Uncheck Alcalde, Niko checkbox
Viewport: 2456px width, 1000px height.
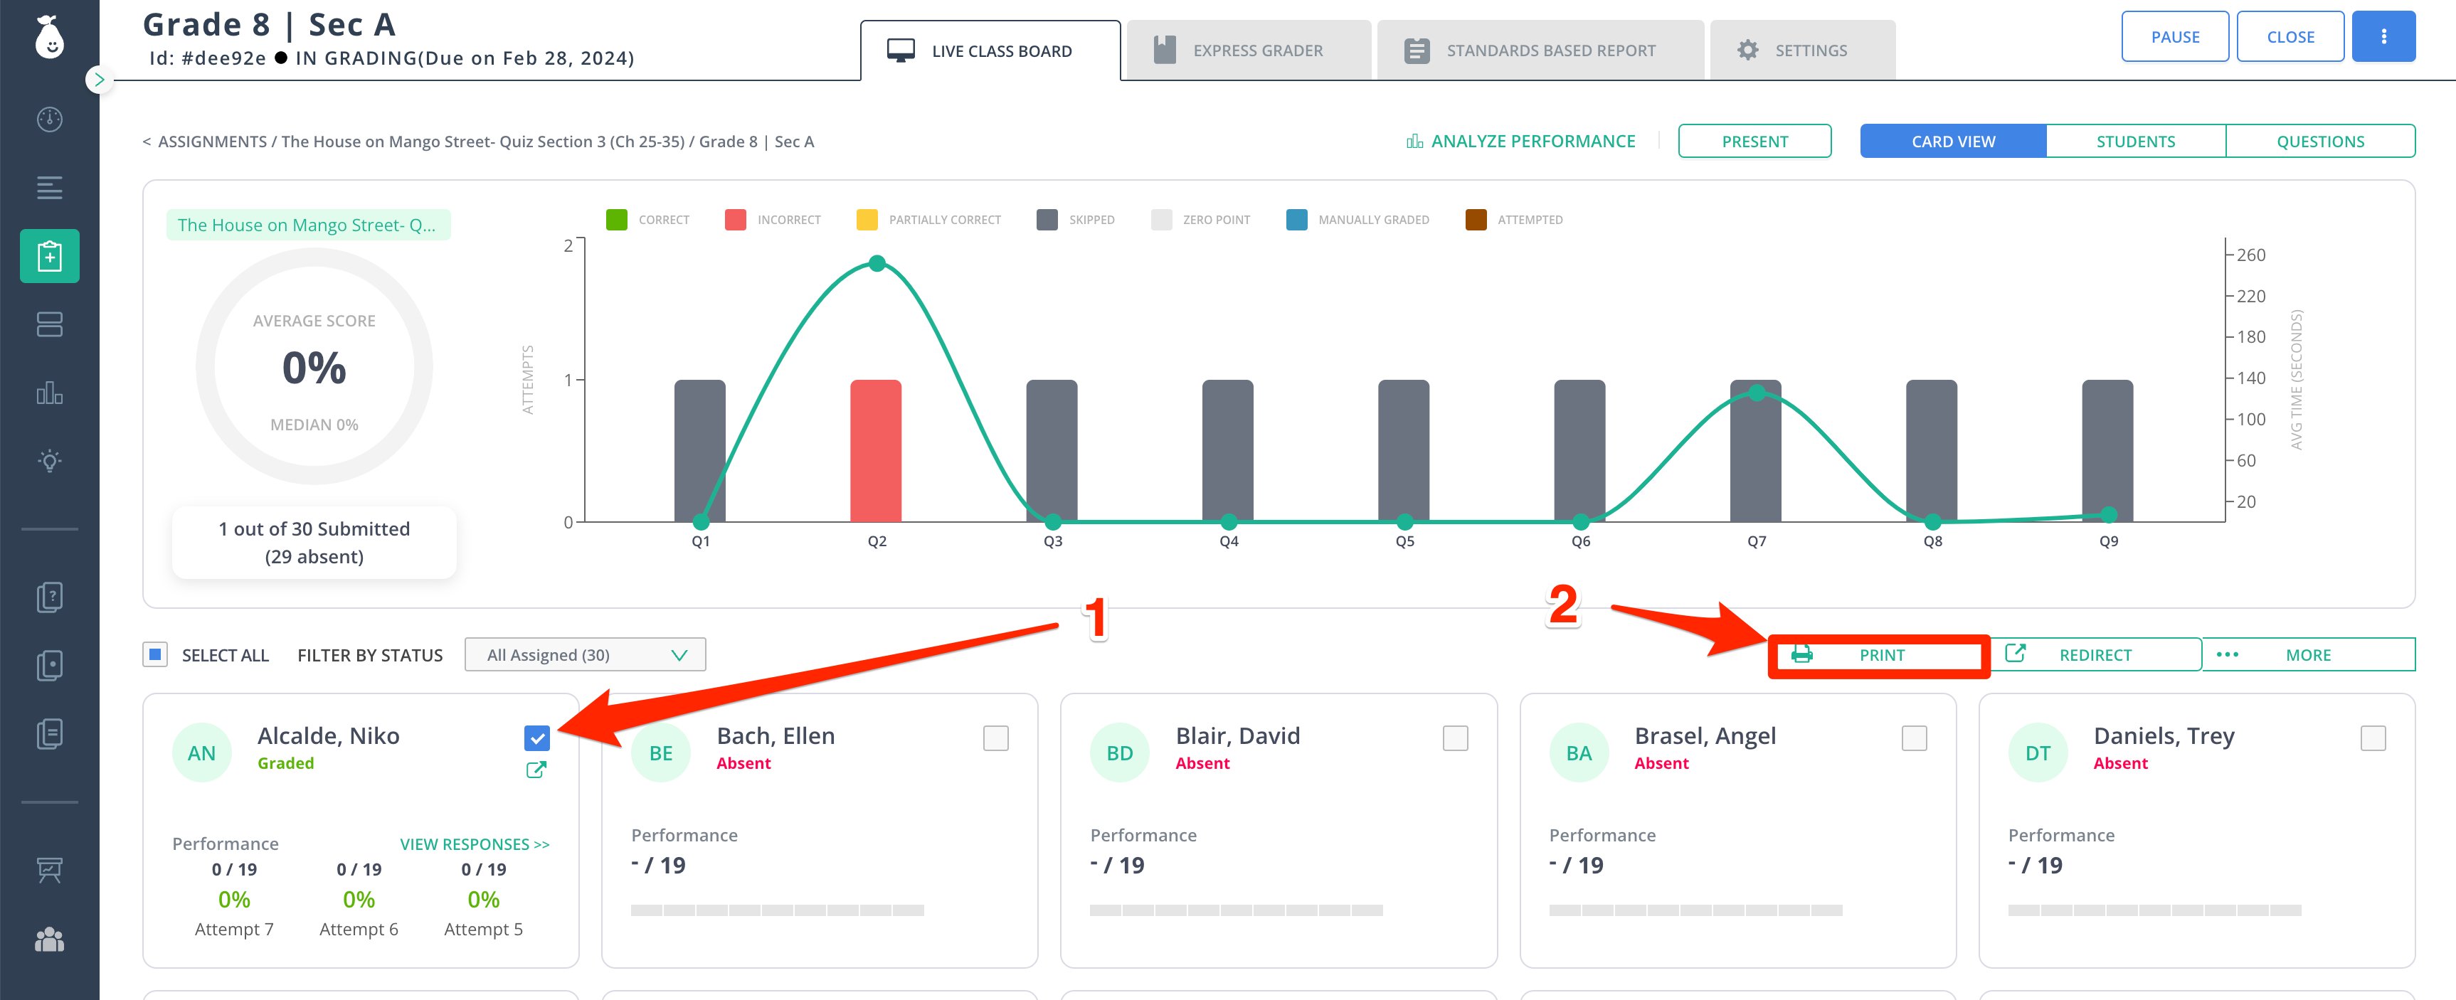536,738
